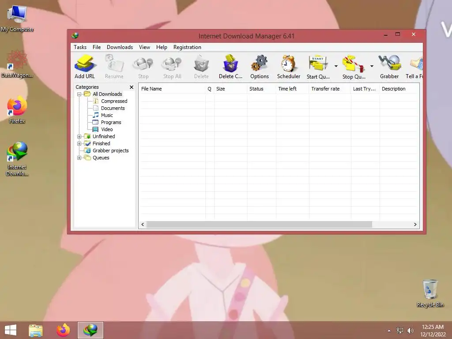Select the Music category

(107, 115)
